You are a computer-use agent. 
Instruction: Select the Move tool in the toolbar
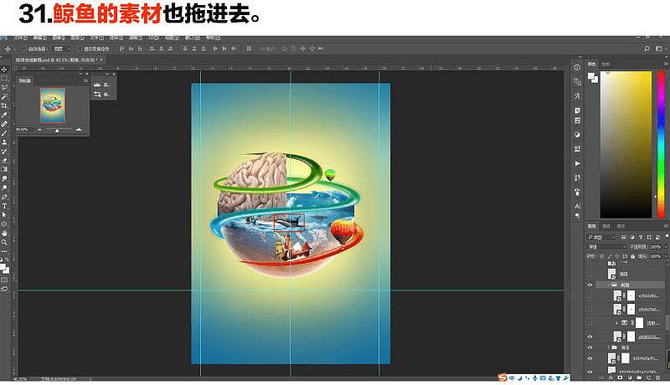coord(4,69)
